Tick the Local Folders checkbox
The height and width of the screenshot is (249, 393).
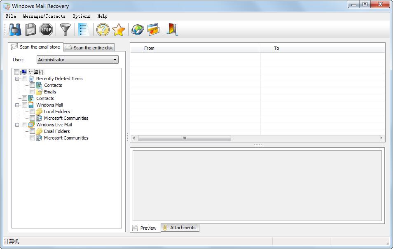33,112
